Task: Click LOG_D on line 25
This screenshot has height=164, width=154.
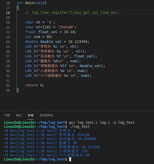Action: click(31, 46)
